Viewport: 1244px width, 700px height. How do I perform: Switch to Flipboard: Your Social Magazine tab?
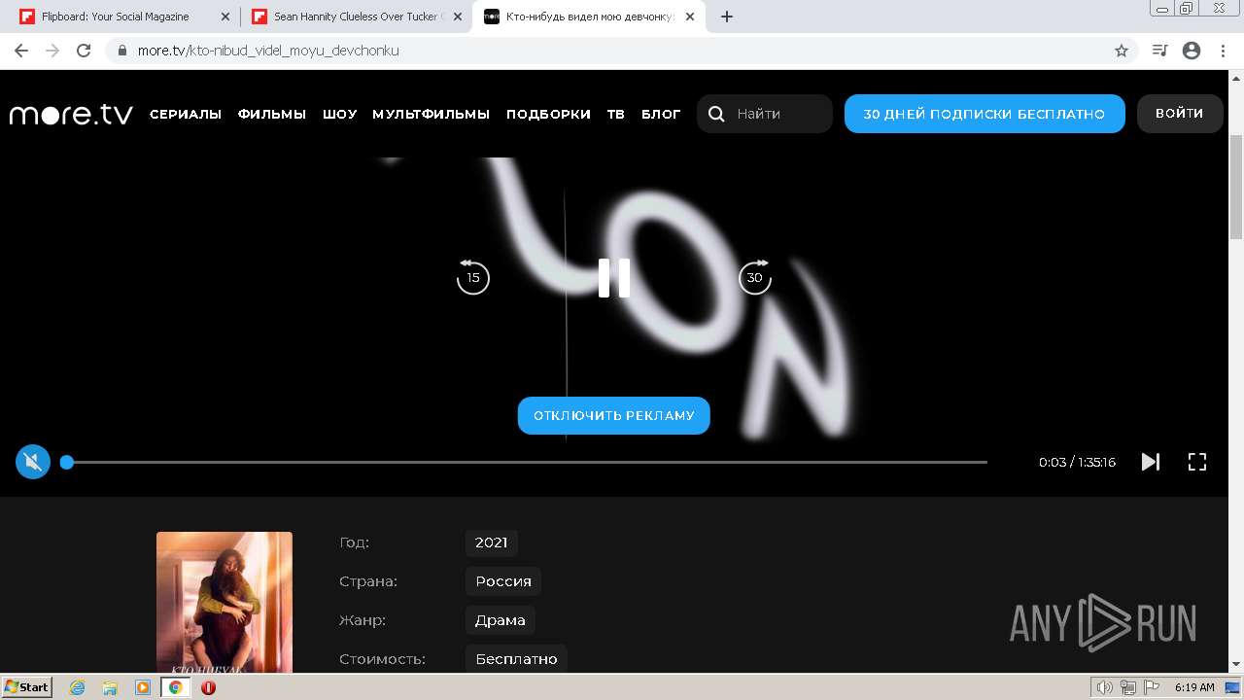[x=116, y=17]
